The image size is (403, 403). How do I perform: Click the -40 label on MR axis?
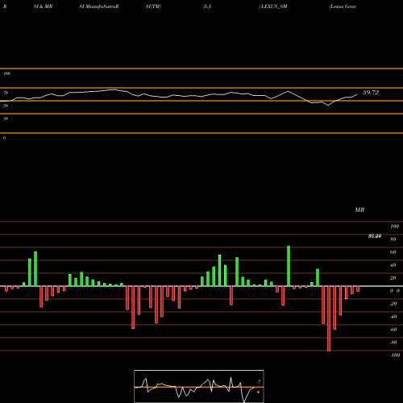393,317
